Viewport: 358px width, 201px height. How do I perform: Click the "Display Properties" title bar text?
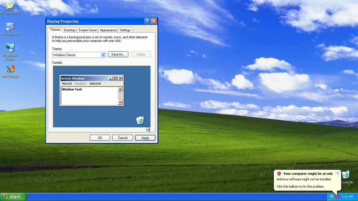(x=63, y=21)
